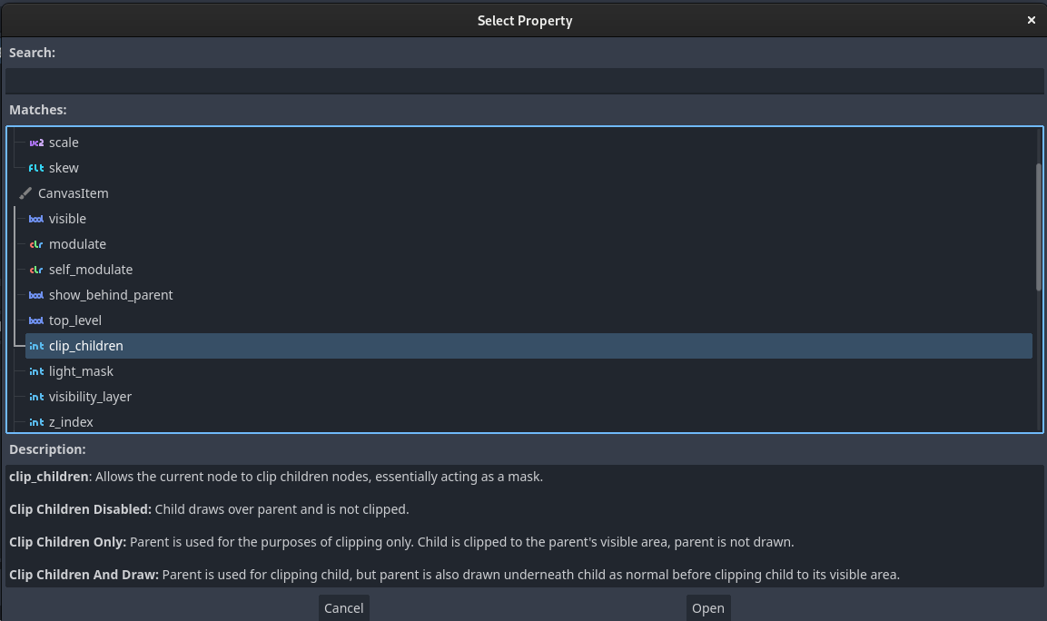Click the int icon next to light_mask
Screen dimensions: 1047x621
[x=36, y=371]
